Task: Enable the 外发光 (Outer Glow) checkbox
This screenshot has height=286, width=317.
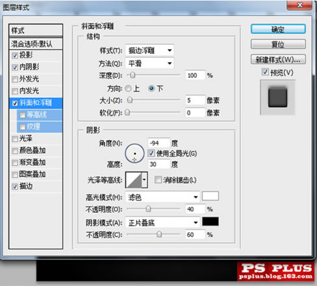Action: click(15, 79)
